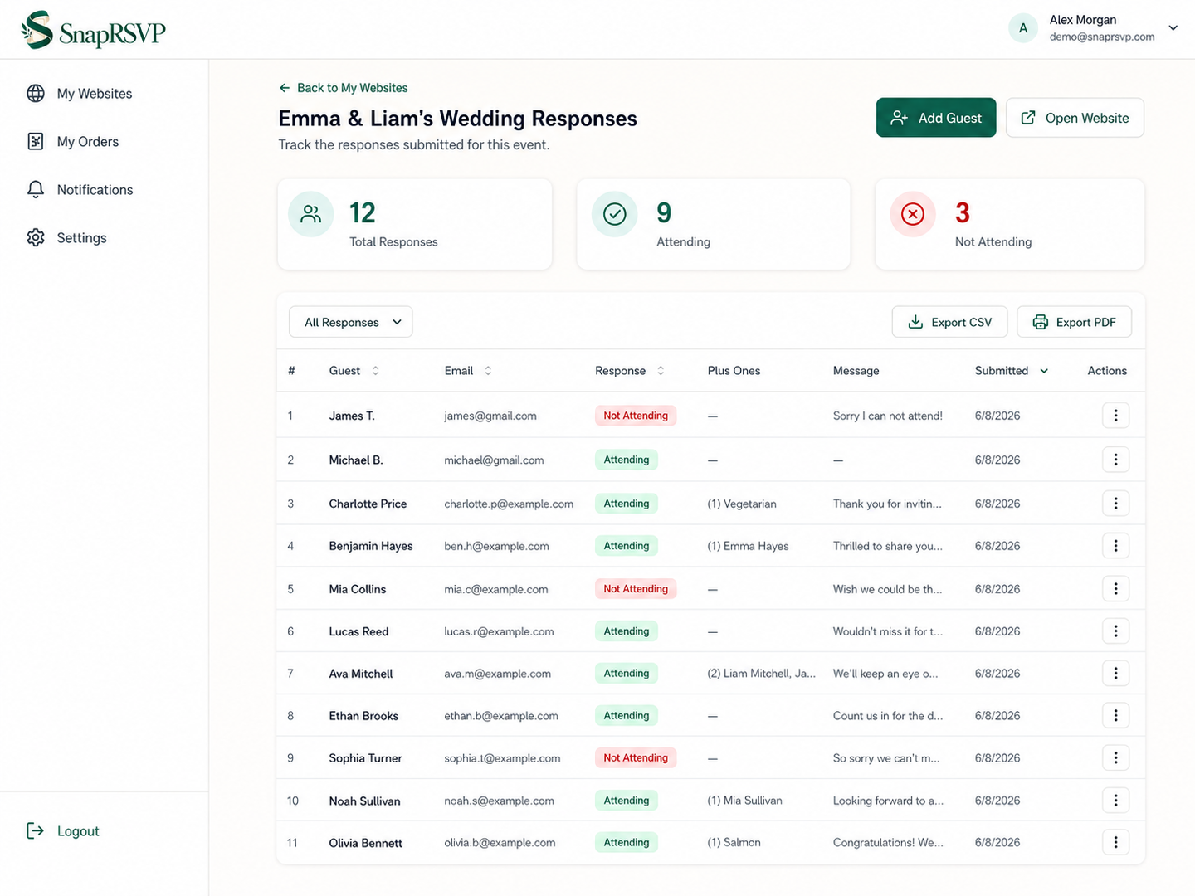Click Total Responses people icon
Viewport: 1195px width, 896px height.
click(x=311, y=214)
